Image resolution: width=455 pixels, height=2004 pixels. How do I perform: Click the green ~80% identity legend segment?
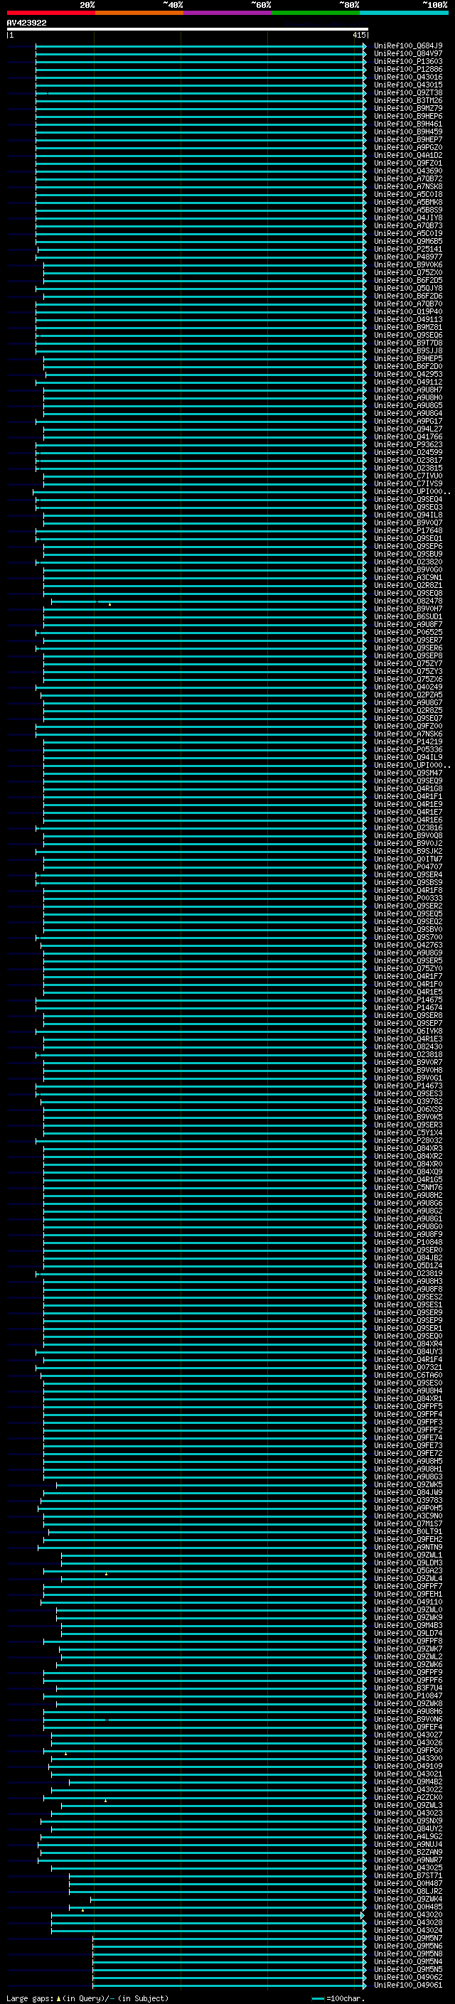tap(316, 13)
